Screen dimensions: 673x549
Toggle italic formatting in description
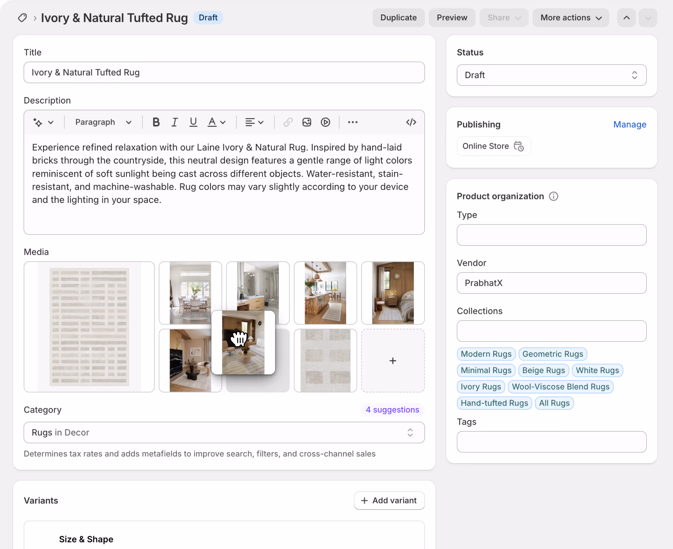[x=174, y=122]
